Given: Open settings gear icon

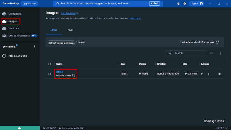Looking at the screenshot, I should point(185,4).
